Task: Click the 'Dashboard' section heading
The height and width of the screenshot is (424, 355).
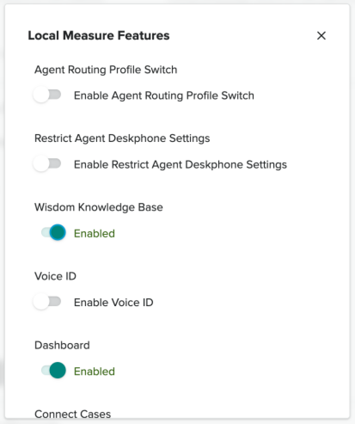Action: tap(62, 345)
